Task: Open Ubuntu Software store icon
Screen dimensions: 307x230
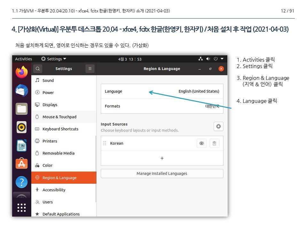Action: [21, 163]
